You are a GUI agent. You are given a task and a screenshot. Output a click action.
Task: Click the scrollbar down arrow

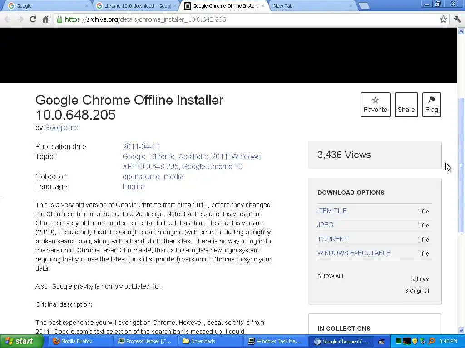click(x=461, y=330)
